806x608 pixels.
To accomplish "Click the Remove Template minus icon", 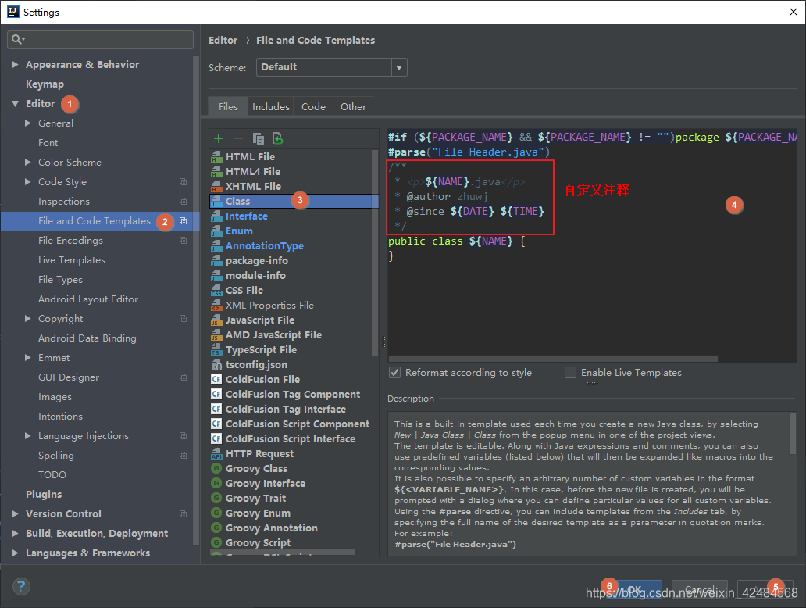I will [238, 138].
